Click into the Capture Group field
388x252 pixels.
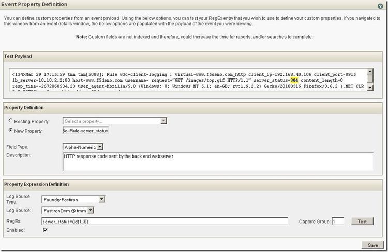[337, 222]
